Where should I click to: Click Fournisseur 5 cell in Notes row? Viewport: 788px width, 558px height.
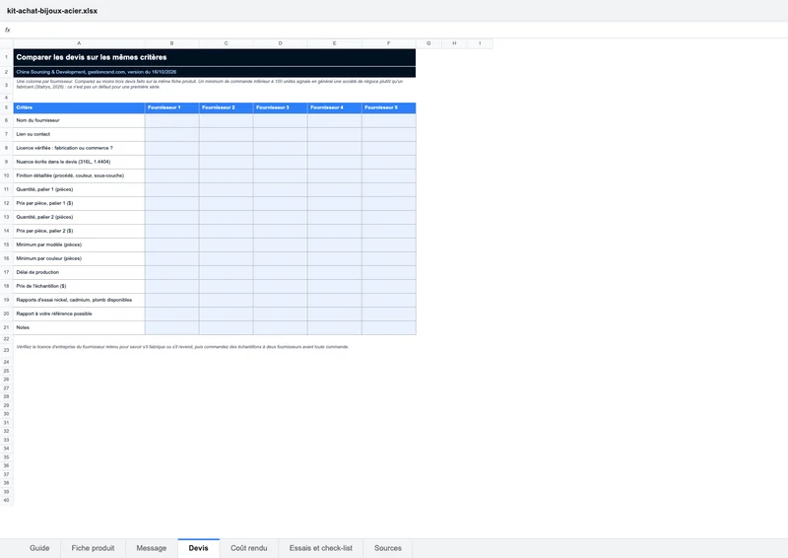389,327
